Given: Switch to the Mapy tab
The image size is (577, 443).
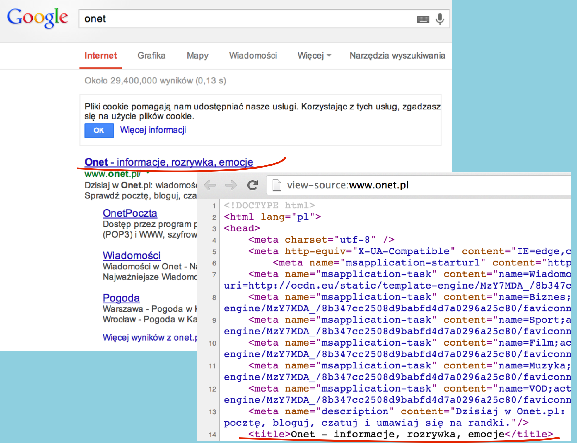Looking at the screenshot, I should (197, 56).
